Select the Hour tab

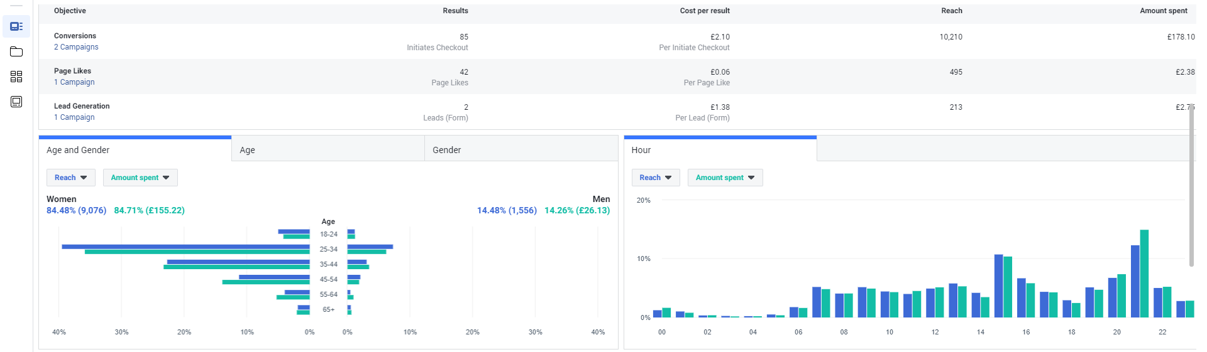[x=720, y=149]
